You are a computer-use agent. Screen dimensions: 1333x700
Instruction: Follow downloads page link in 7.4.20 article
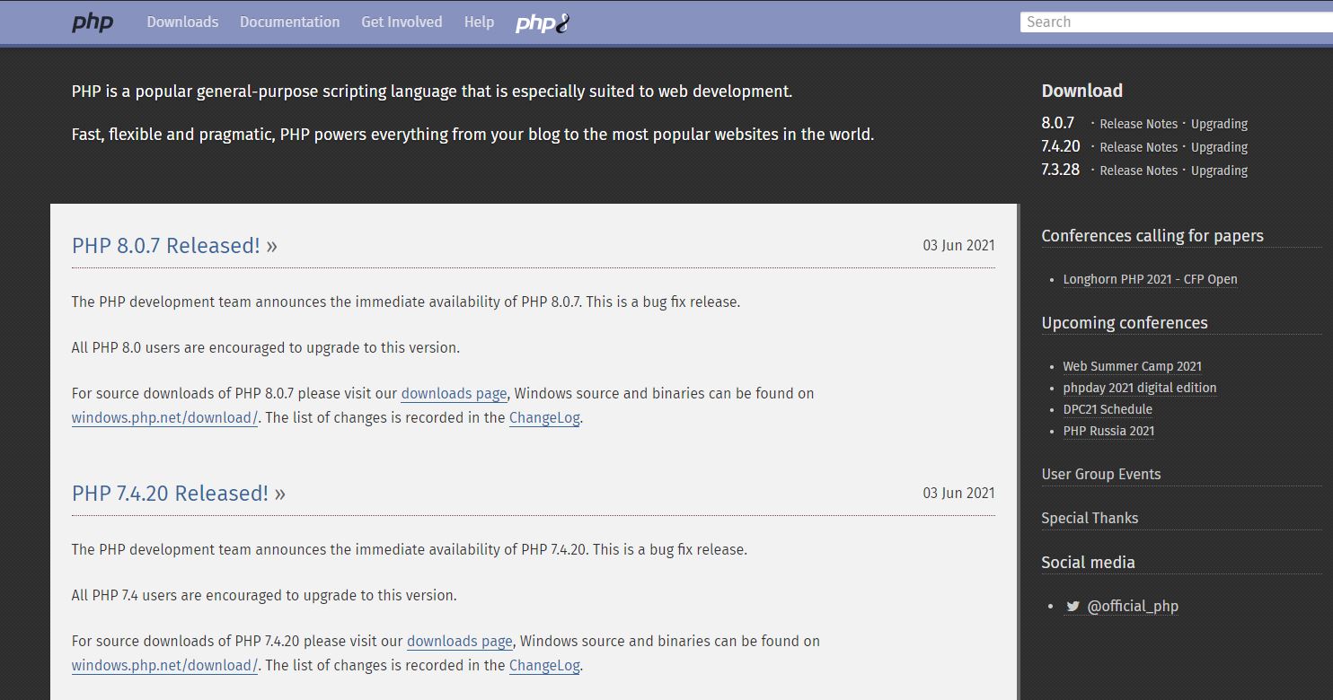click(460, 641)
